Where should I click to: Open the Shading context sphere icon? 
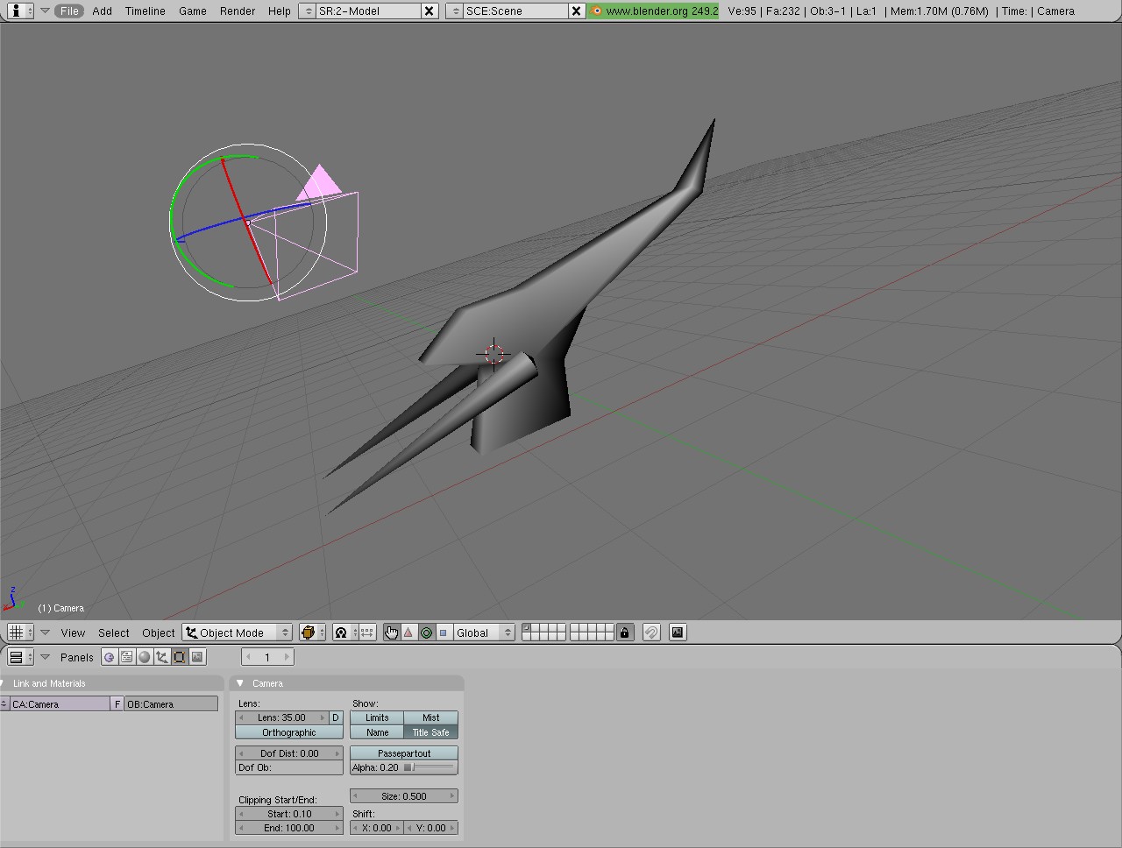[x=145, y=657]
